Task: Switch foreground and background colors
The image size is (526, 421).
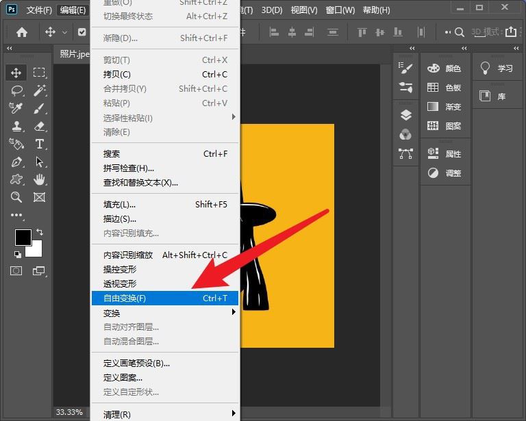Action: coord(40,231)
